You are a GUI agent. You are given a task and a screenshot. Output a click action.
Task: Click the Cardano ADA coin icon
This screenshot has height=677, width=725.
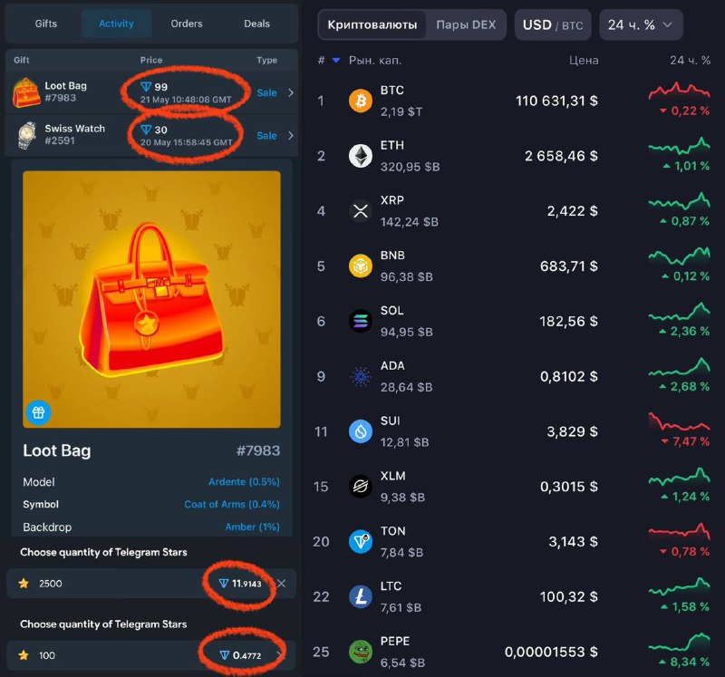pyautogui.click(x=360, y=376)
